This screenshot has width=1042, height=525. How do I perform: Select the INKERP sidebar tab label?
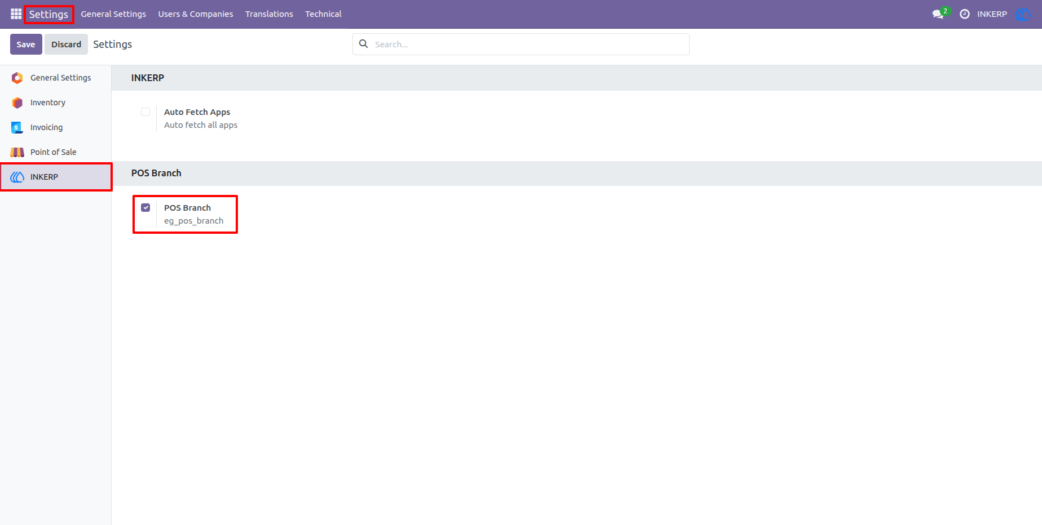click(44, 177)
